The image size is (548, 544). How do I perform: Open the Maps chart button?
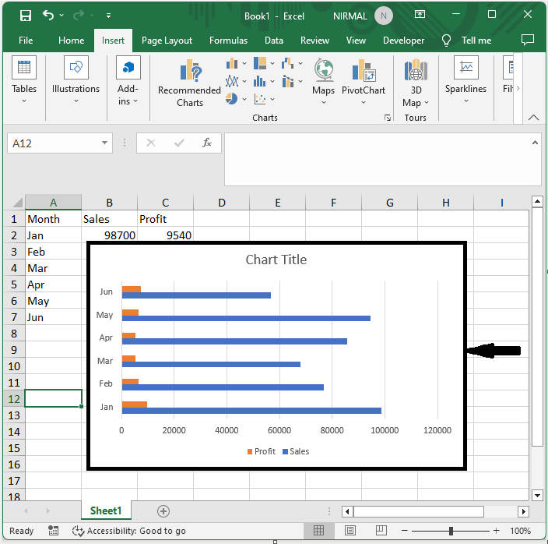pos(324,82)
